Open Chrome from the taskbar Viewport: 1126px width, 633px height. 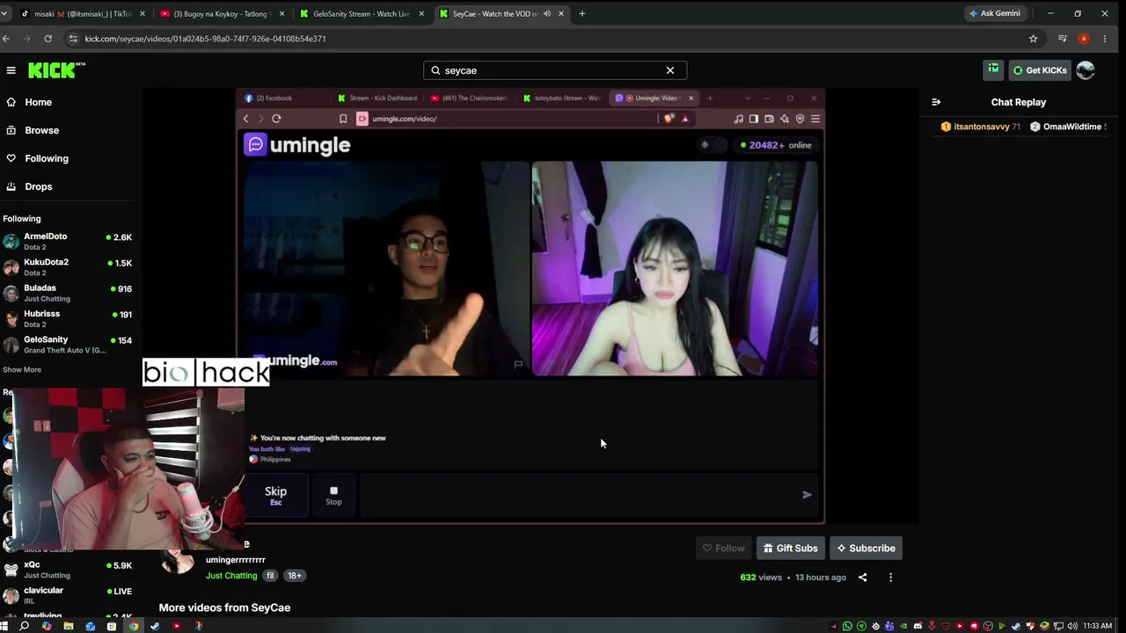click(x=134, y=626)
